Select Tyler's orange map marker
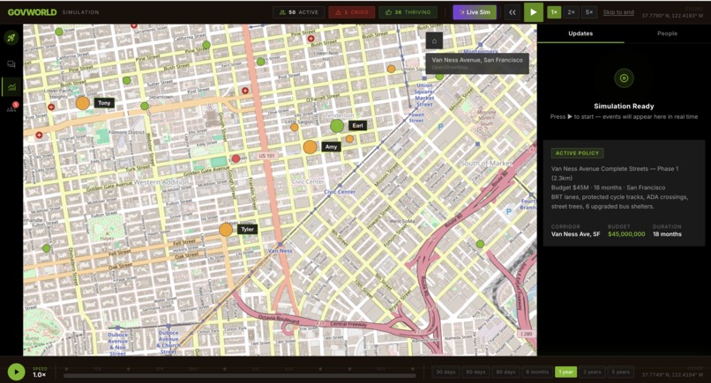711x383 pixels. [226, 230]
